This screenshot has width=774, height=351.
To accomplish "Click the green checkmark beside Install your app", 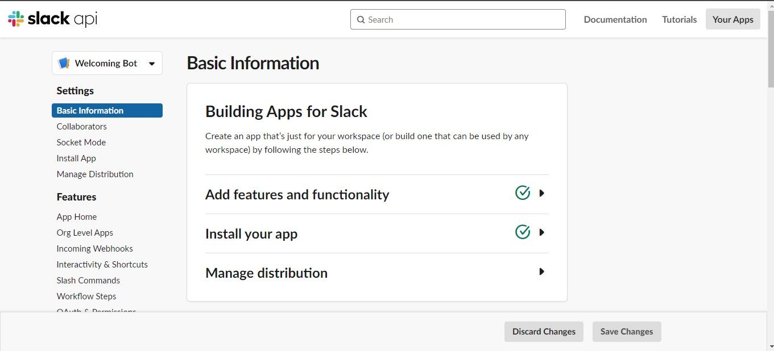I will coord(522,232).
